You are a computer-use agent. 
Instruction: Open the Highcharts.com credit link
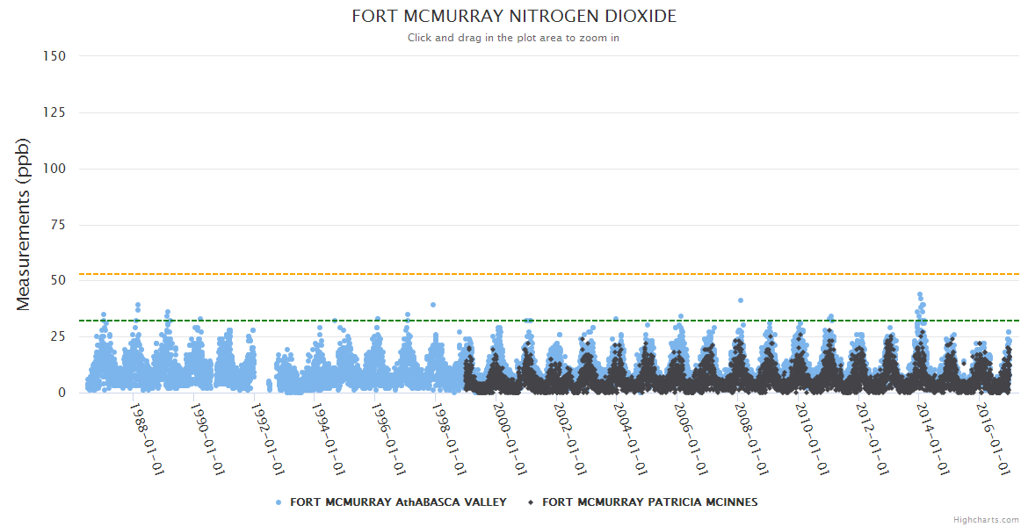(x=986, y=520)
